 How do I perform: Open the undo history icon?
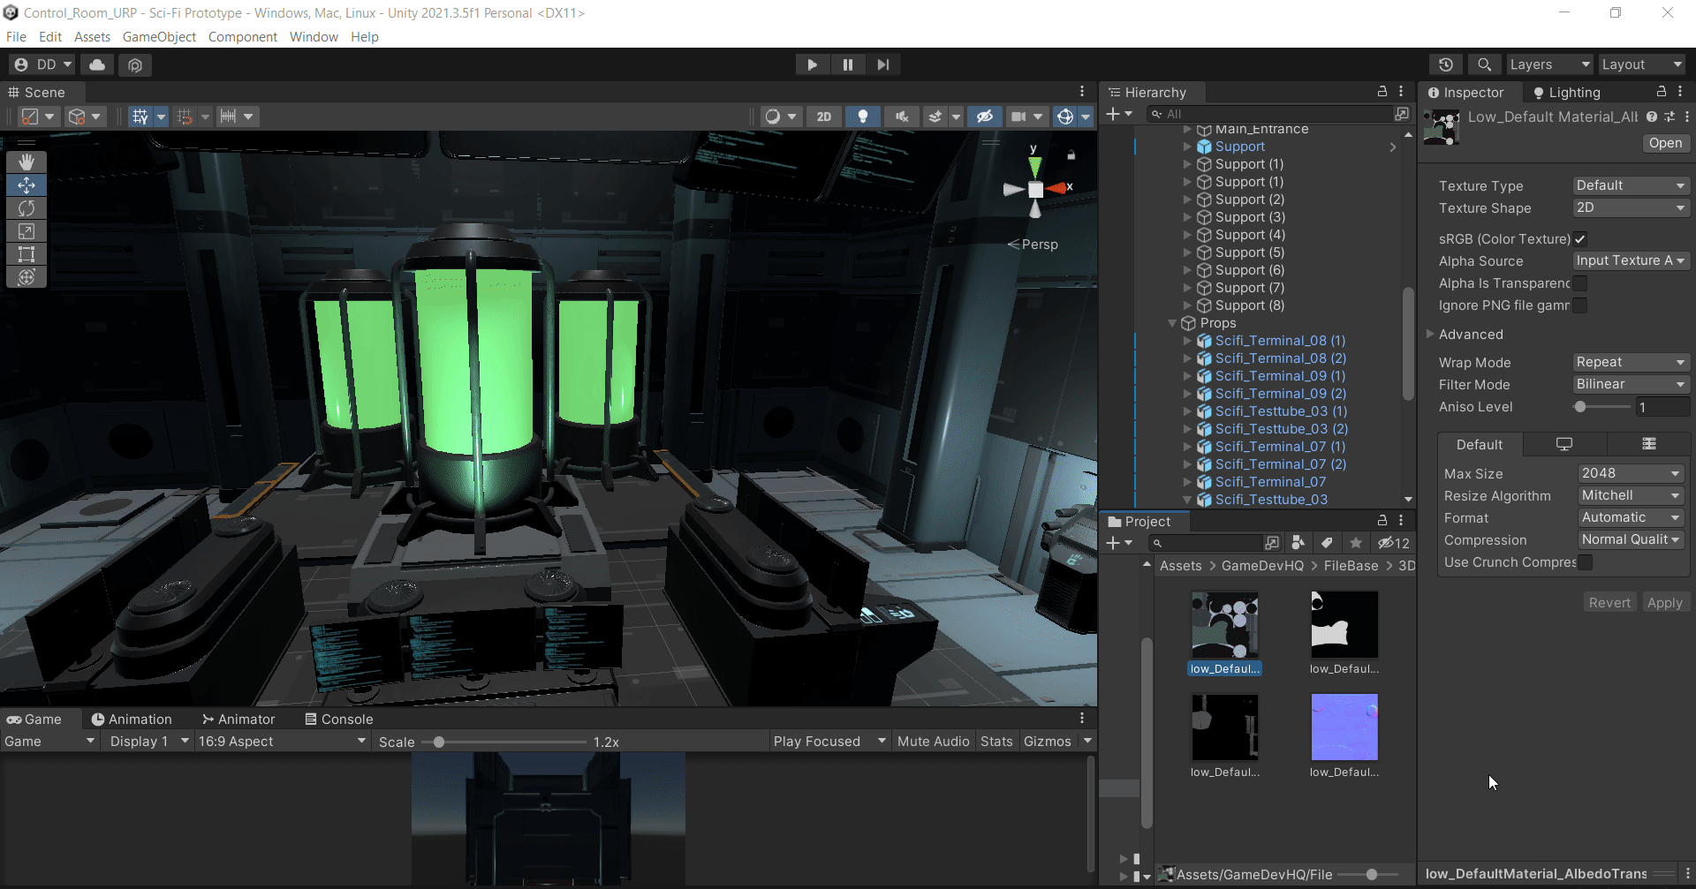tap(1446, 64)
